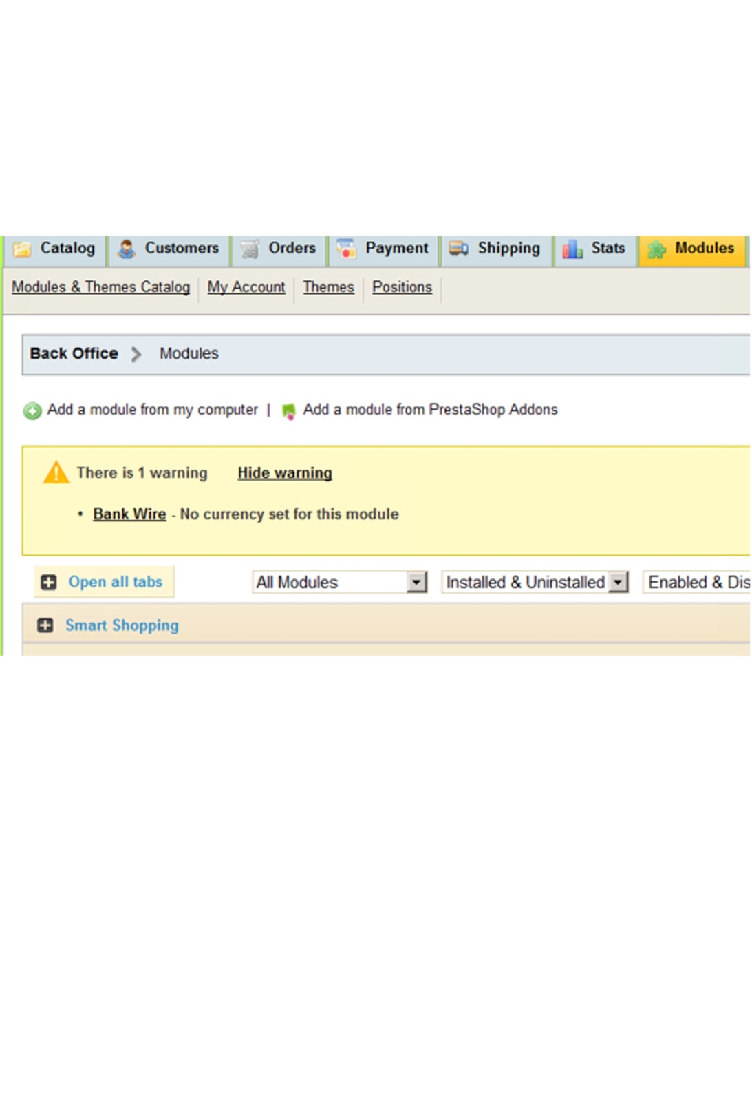Open the Bank Wire module link

pyautogui.click(x=129, y=514)
